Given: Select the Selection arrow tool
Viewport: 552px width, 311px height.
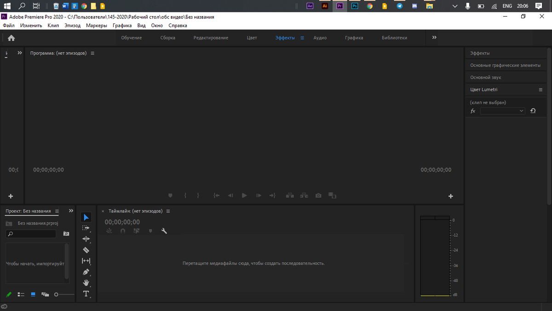Looking at the screenshot, I should pos(86,217).
